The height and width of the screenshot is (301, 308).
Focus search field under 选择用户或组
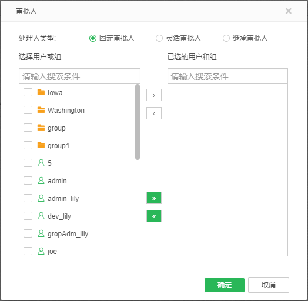tap(79, 76)
